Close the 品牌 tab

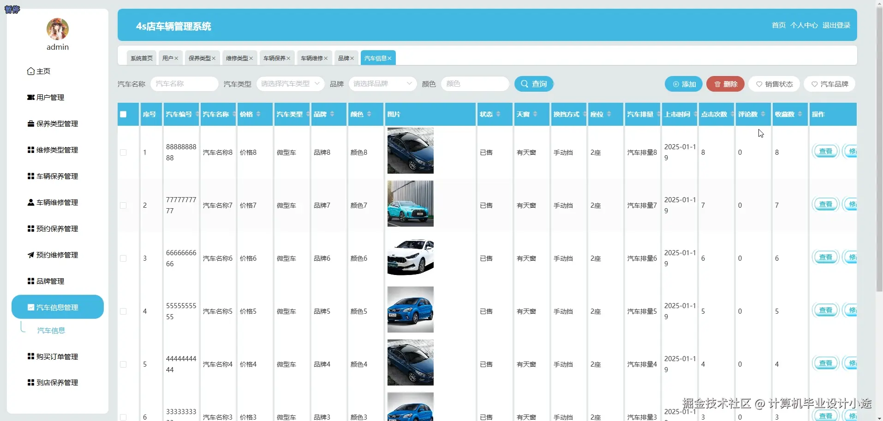point(352,58)
